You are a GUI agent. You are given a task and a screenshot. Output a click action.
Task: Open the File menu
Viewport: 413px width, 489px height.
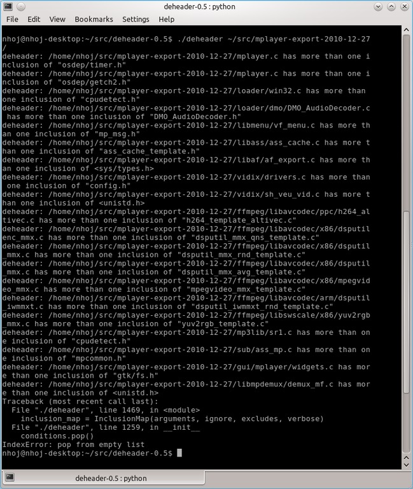pyautogui.click(x=12, y=19)
